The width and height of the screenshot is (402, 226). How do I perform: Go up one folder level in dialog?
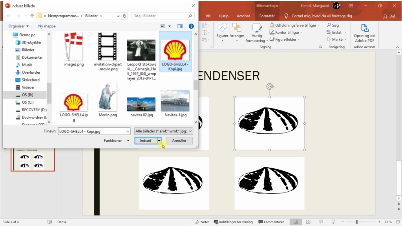[x=32, y=16]
